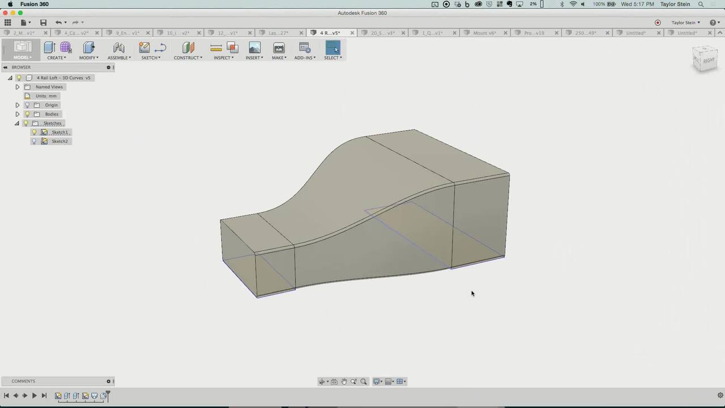Select the Extrude tool under Create
Image resolution: width=725 pixels, height=408 pixels.
pyautogui.click(x=49, y=48)
